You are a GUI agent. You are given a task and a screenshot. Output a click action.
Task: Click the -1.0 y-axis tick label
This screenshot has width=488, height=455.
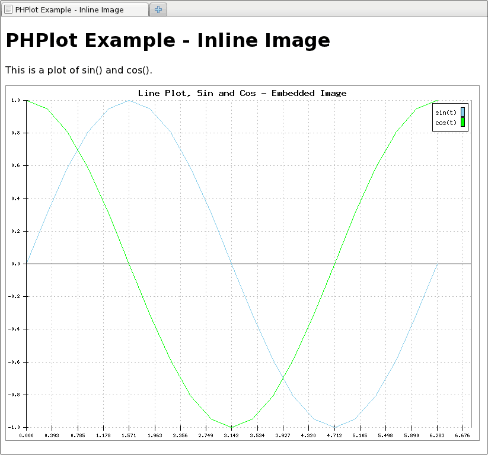(x=14, y=427)
